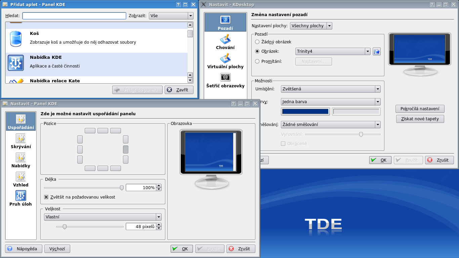
Task: Select the Skrývání panel settings icon
Action: (21, 138)
